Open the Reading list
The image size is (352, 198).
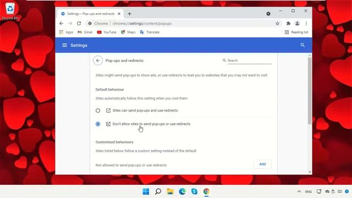click(296, 32)
